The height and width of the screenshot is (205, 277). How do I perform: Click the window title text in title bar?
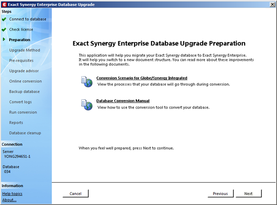(x=51, y=5)
